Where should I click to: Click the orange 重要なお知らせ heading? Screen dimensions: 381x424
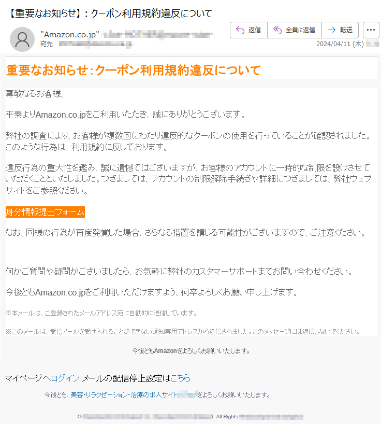click(134, 70)
